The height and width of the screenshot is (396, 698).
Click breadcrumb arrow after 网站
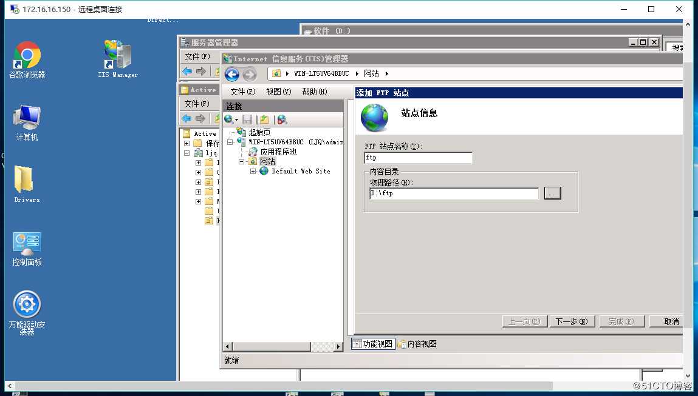click(386, 74)
